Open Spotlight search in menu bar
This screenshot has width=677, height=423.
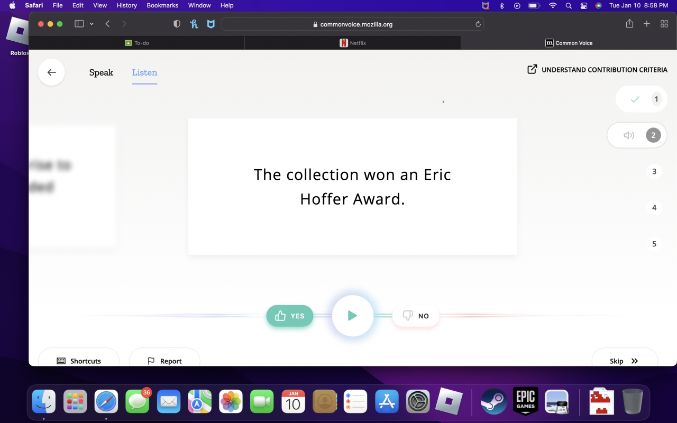click(x=569, y=5)
